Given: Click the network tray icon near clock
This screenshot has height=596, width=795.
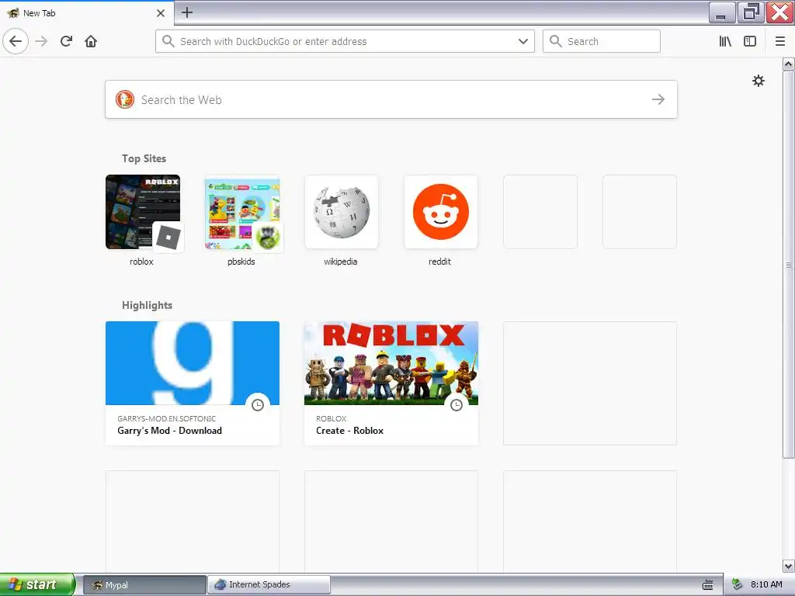Looking at the screenshot, I should click(738, 585).
